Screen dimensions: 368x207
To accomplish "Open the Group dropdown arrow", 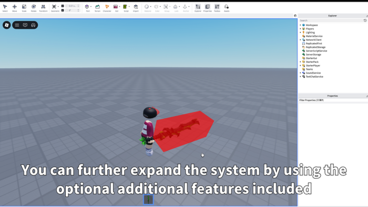I will click(170, 7).
